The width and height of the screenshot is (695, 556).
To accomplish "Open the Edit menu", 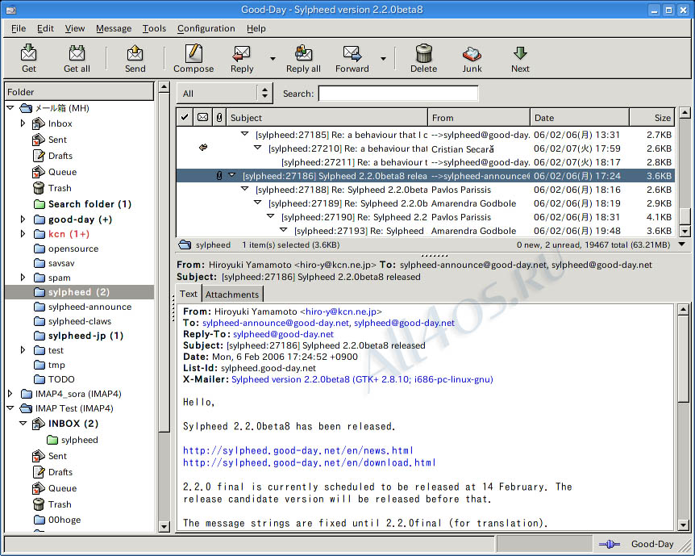I will click(x=45, y=28).
